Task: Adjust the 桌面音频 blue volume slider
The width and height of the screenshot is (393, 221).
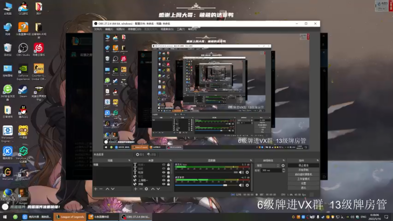Action: pyautogui.click(x=206, y=185)
